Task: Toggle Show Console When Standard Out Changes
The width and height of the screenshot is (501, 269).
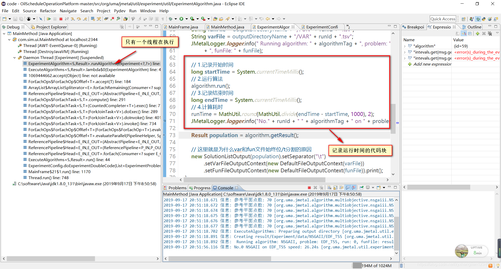Action: coord(348,188)
